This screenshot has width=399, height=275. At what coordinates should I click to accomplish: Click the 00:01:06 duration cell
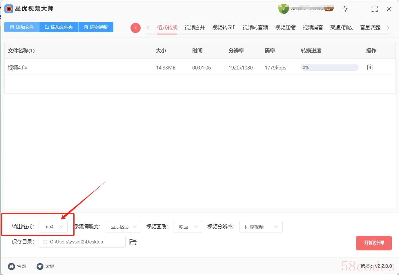(202, 68)
